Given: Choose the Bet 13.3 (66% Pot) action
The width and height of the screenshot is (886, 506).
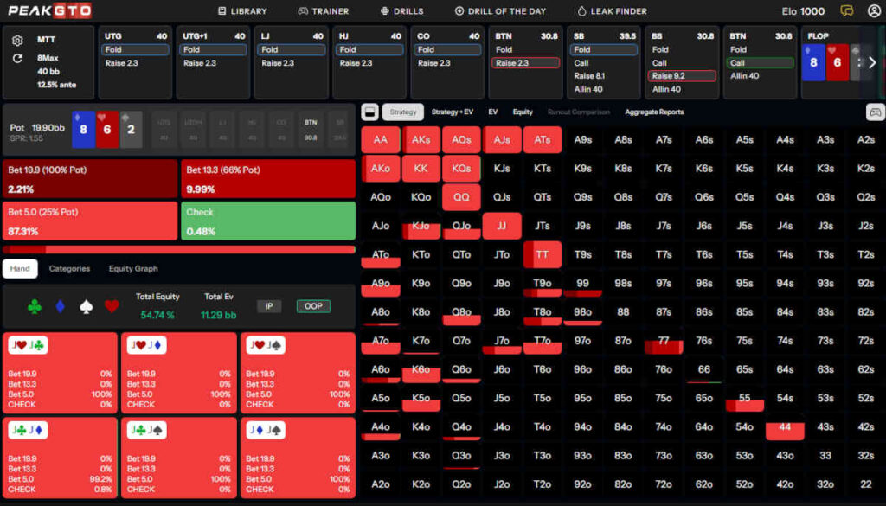Looking at the screenshot, I should point(268,179).
